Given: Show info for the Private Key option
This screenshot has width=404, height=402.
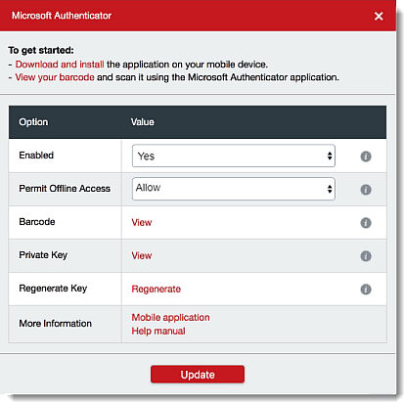Looking at the screenshot, I should point(366,256).
